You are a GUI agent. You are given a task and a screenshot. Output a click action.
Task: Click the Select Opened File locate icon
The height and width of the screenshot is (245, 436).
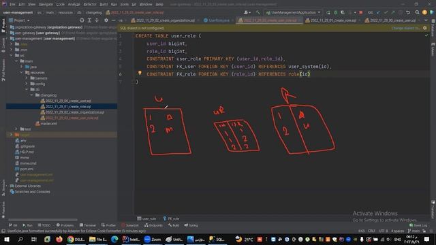pos(82,20)
